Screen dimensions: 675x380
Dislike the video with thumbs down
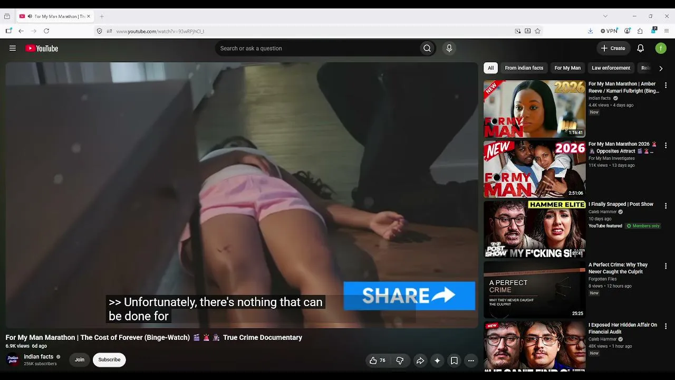400,360
